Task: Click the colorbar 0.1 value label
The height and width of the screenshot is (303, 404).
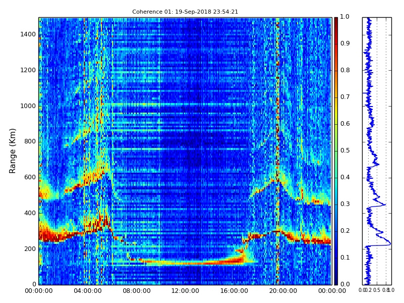Action: point(345,258)
